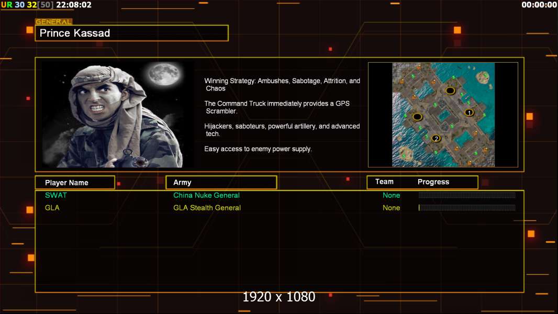
Task: Click SWAT's team value None
Action: click(x=391, y=195)
